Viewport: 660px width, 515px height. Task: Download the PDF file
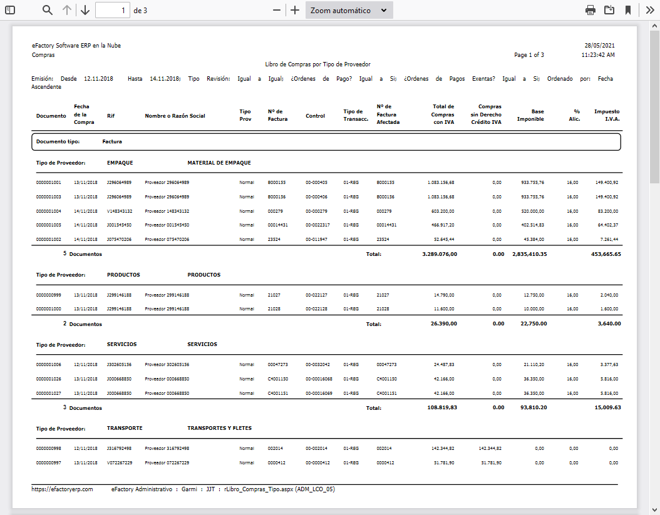click(609, 10)
